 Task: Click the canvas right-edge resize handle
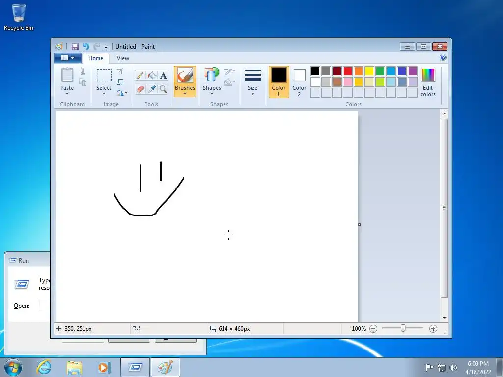click(x=359, y=224)
